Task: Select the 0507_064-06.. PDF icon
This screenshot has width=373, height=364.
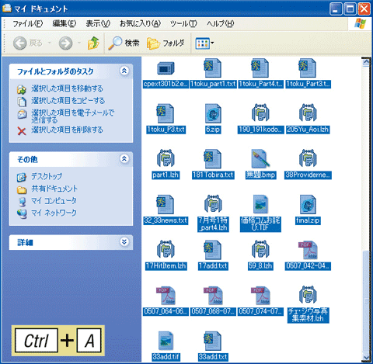Action: pos(166,296)
